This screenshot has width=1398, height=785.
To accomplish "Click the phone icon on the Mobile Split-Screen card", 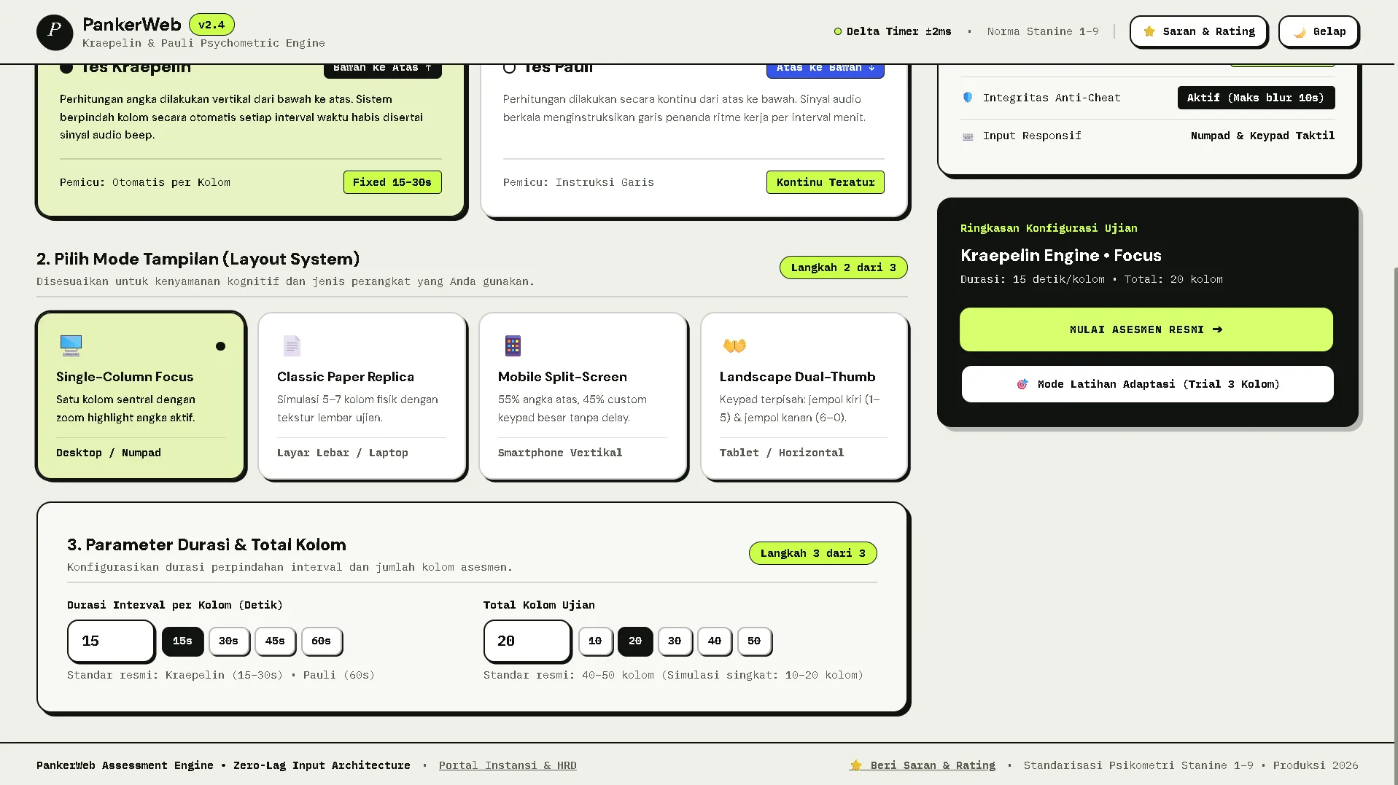I will point(513,345).
